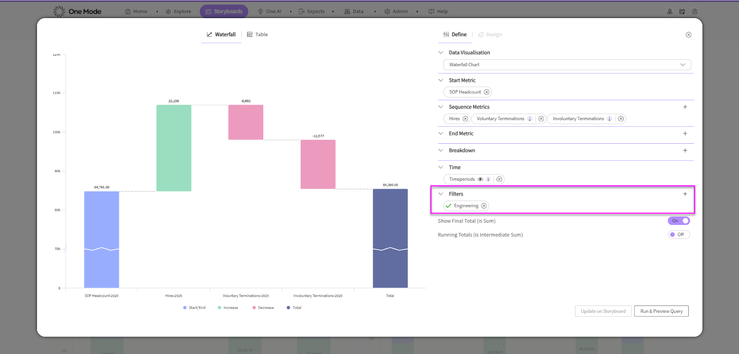Viewport: 739px width, 354px height.
Task: Collapse the Data Visualisation section
Action: click(x=441, y=53)
